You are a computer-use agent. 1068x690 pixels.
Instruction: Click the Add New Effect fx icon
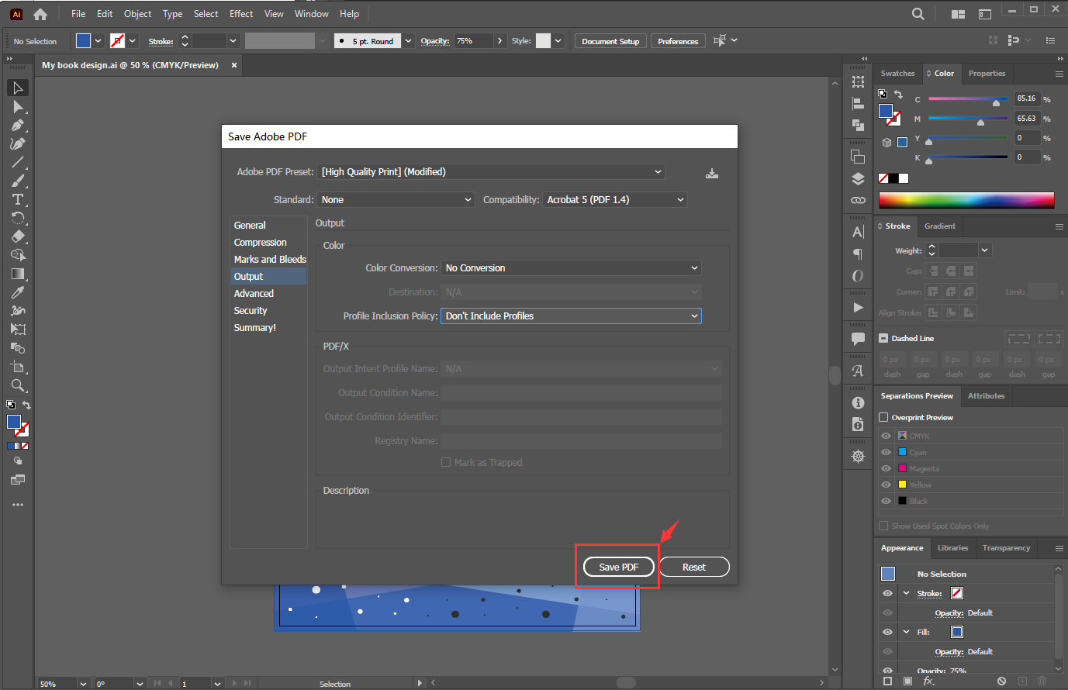(x=928, y=681)
